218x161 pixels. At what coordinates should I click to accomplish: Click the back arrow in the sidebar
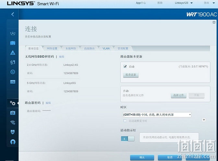point(13,14)
